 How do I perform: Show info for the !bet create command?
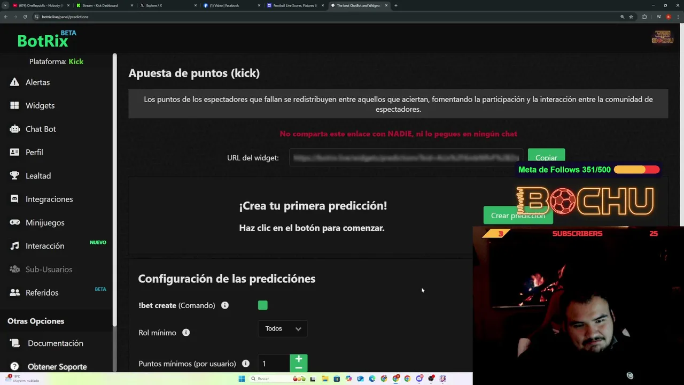(x=225, y=305)
